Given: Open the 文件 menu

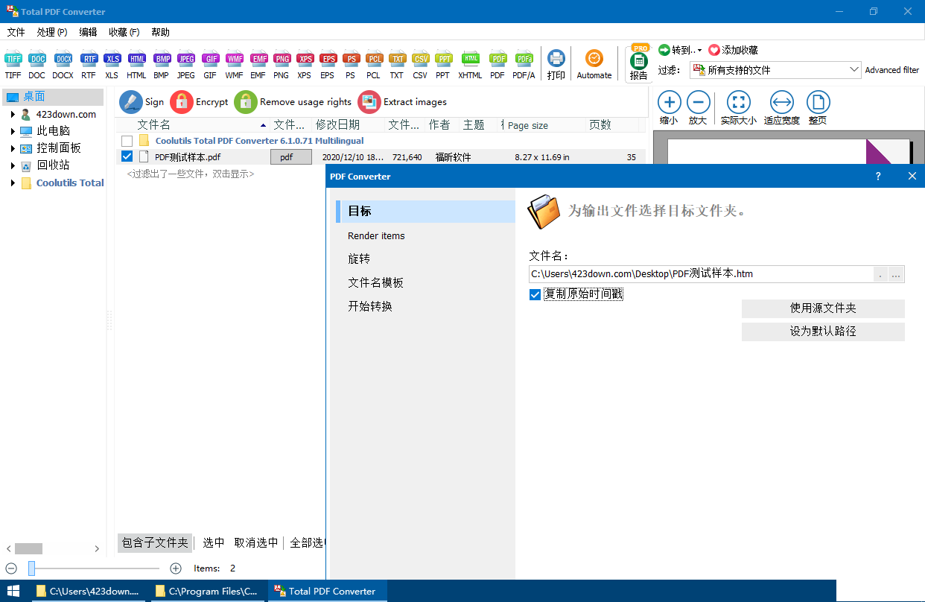Looking at the screenshot, I should tap(16, 32).
